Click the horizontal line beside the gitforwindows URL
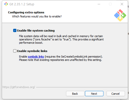Screen dimensions: 129x100 [x=82, y=87]
